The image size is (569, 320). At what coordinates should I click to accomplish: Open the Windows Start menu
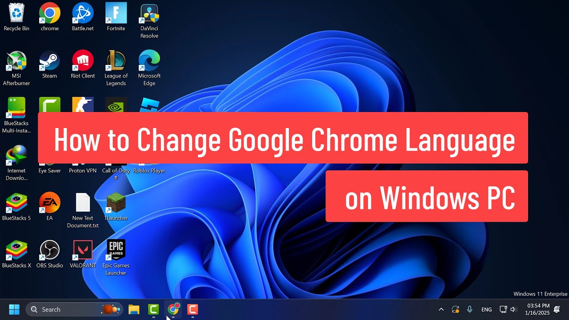pyautogui.click(x=14, y=309)
